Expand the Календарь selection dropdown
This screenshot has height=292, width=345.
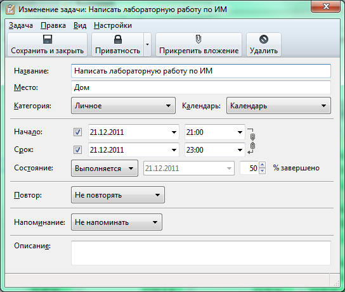(278, 106)
